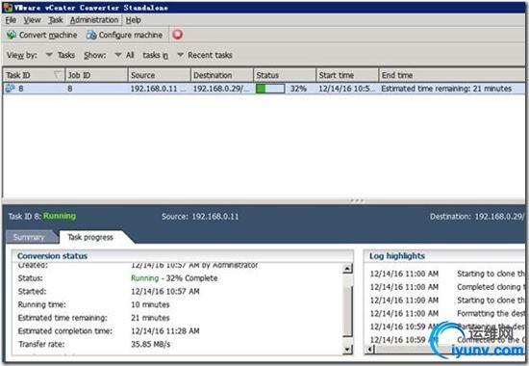Expand the Show All dropdown

click(118, 54)
